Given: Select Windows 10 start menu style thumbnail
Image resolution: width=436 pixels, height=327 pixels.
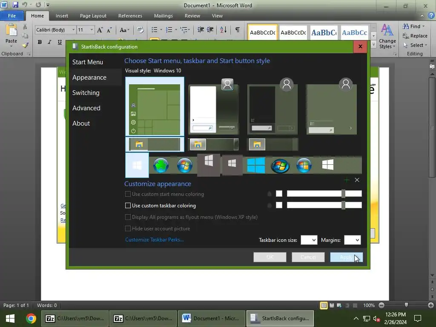Looking at the screenshot, I should pos(155,106).
